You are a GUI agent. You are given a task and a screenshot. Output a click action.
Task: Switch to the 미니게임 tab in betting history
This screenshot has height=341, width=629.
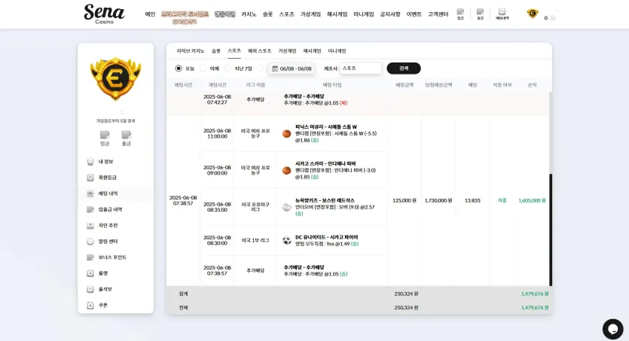pos(337,51)
